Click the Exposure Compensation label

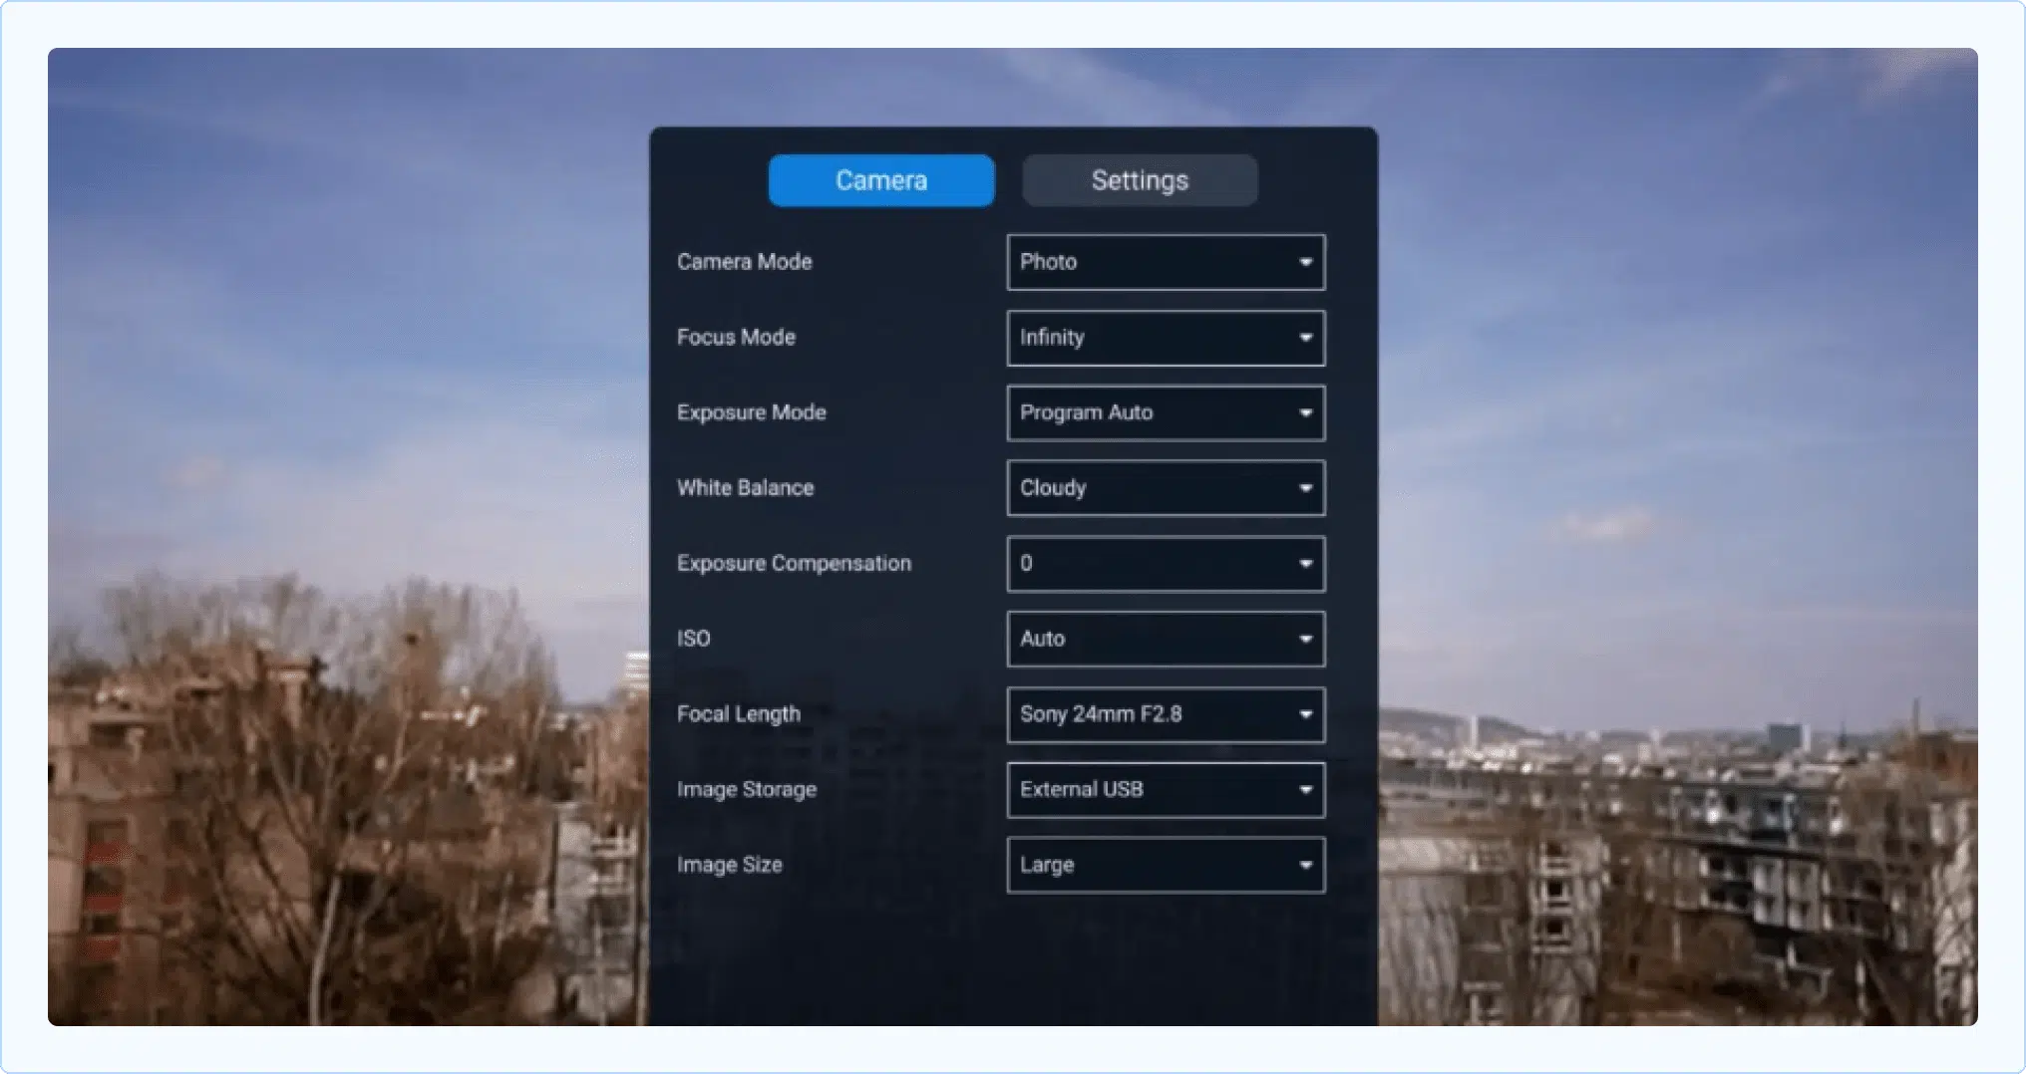[x=794, y=564]
